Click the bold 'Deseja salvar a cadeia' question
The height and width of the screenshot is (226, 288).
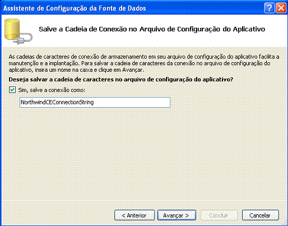[121, 80]
